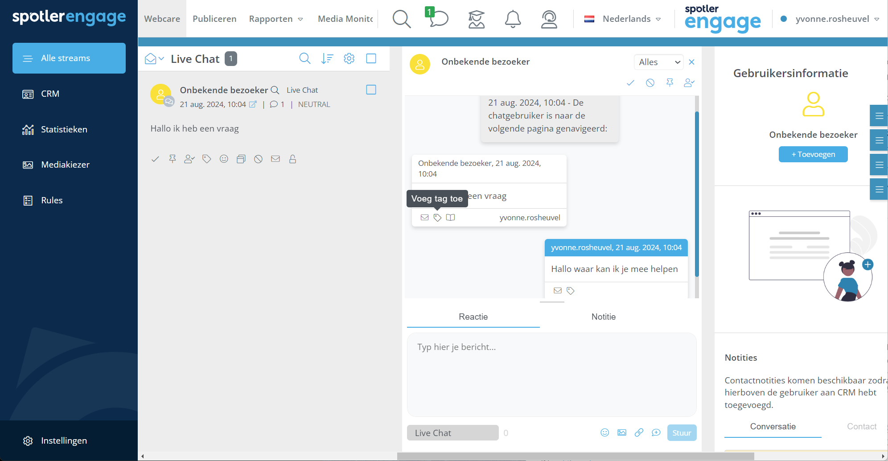
Task: Mark the message as done with checkmark below preview
Action: [155, 159]
